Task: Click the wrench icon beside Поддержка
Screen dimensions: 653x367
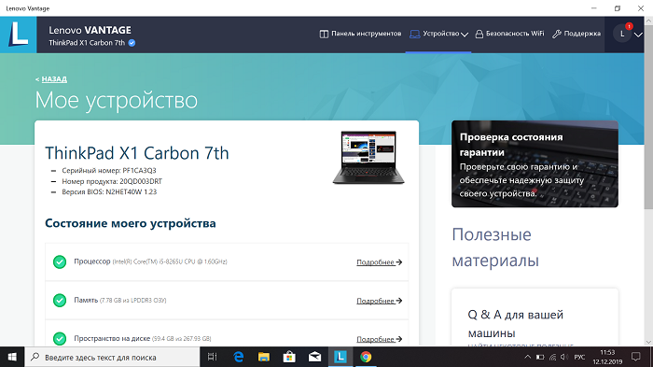Action: click(557, 35)
